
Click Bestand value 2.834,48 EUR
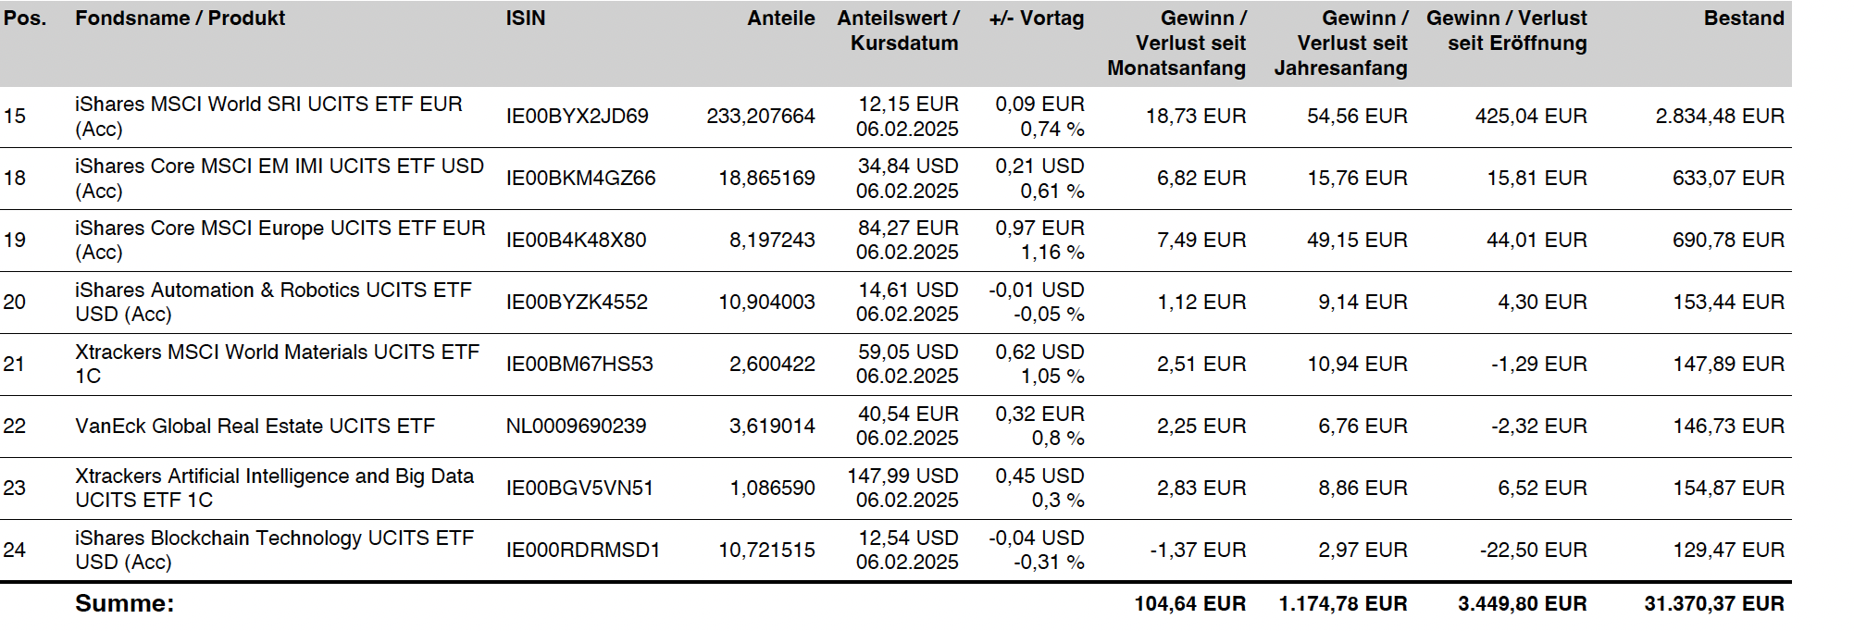(1719, 117)
